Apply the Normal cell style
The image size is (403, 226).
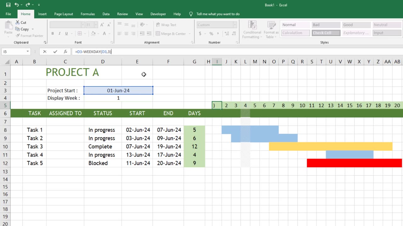295,25
